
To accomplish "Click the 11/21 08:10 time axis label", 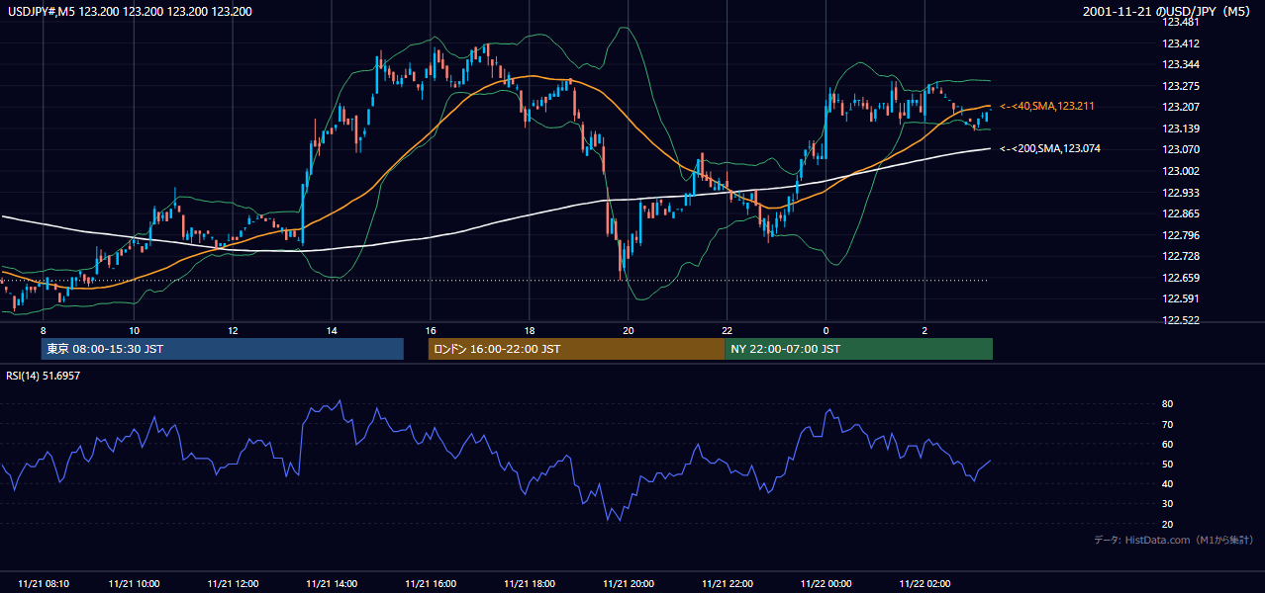I will click(x=44, y=584).
